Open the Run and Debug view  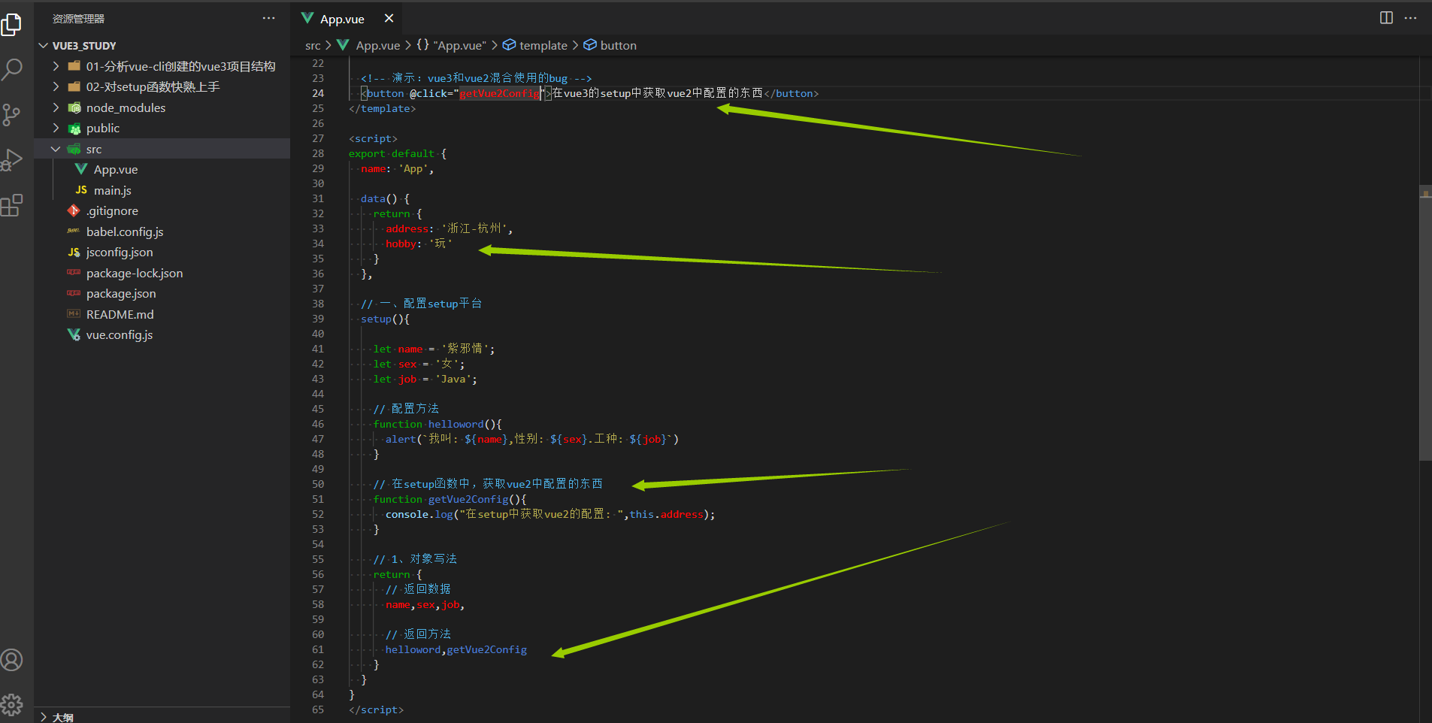[x=12, y=159]
